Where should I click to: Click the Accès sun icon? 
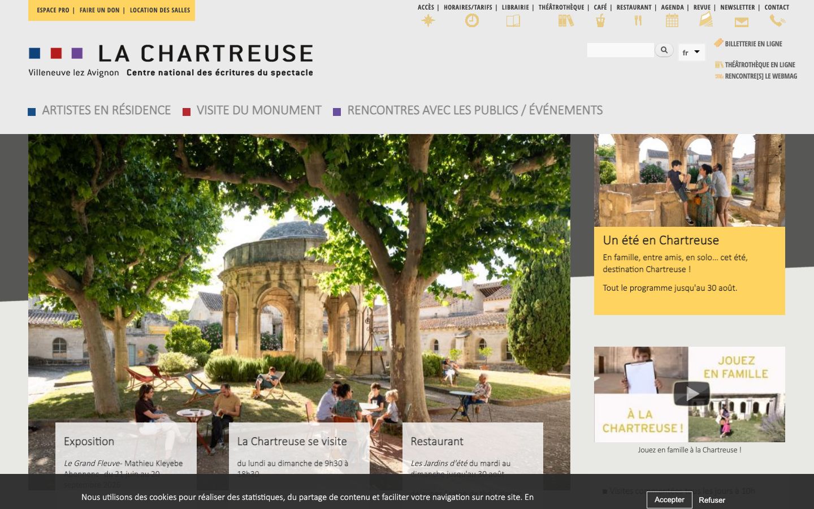(428, 21)
